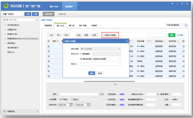
Task: Open the end date calendar picker
Action: 88,105
